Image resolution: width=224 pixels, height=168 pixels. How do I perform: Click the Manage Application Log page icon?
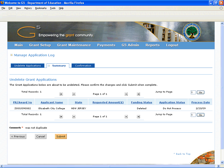tap(12, 55)
